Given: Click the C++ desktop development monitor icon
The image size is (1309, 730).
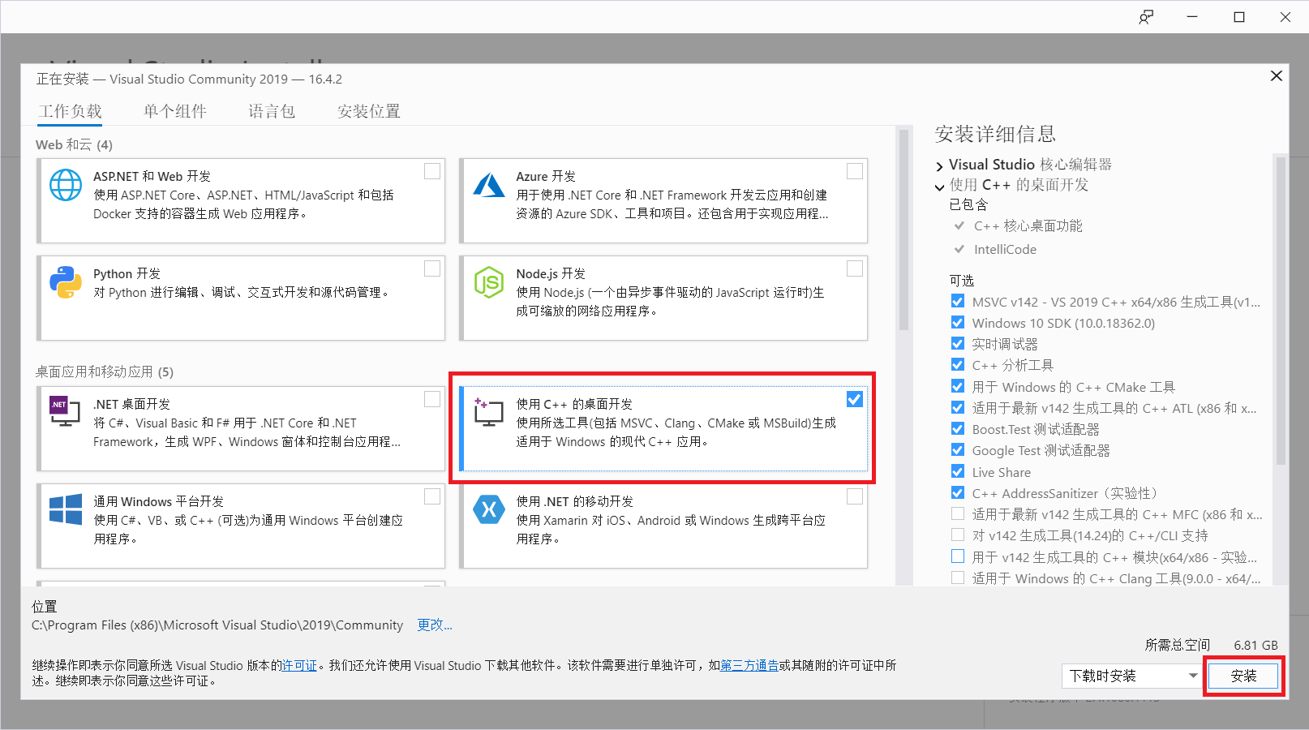Looking at the screenshot, I should [x=488, y=412].
